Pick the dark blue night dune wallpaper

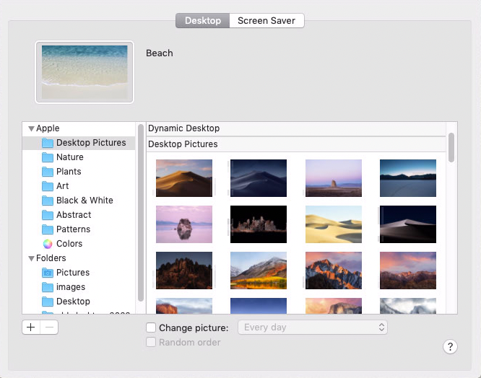pyautogui.click(x=259, y=178)
